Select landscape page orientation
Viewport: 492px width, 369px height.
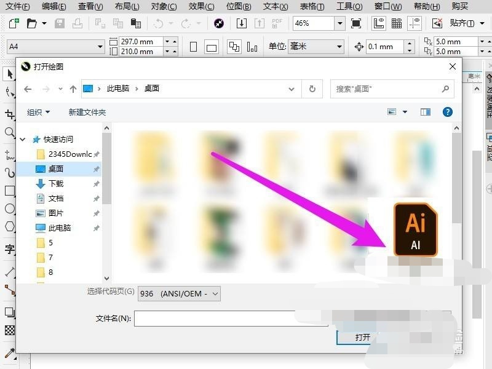tap(212, 47)
